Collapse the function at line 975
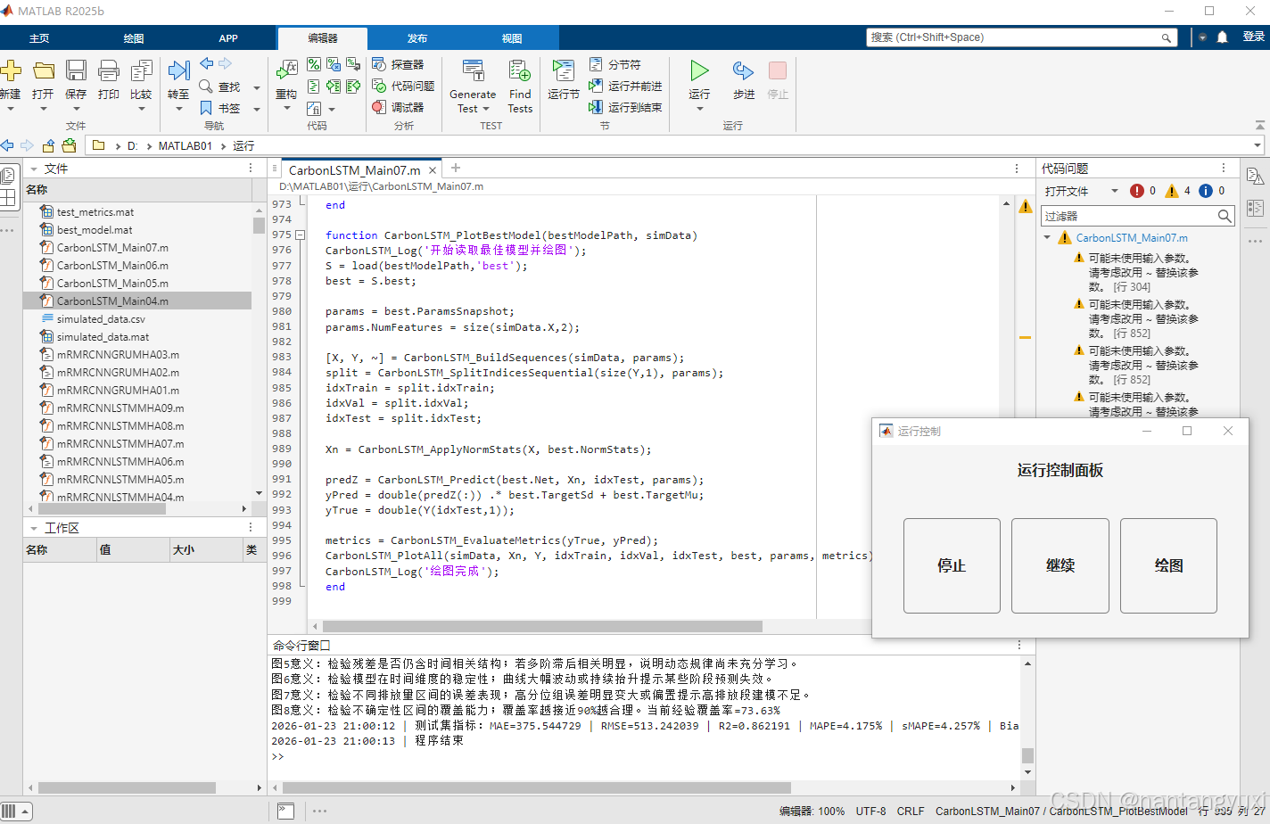This screenshot has width=1270, height=824. pos(301,235)
